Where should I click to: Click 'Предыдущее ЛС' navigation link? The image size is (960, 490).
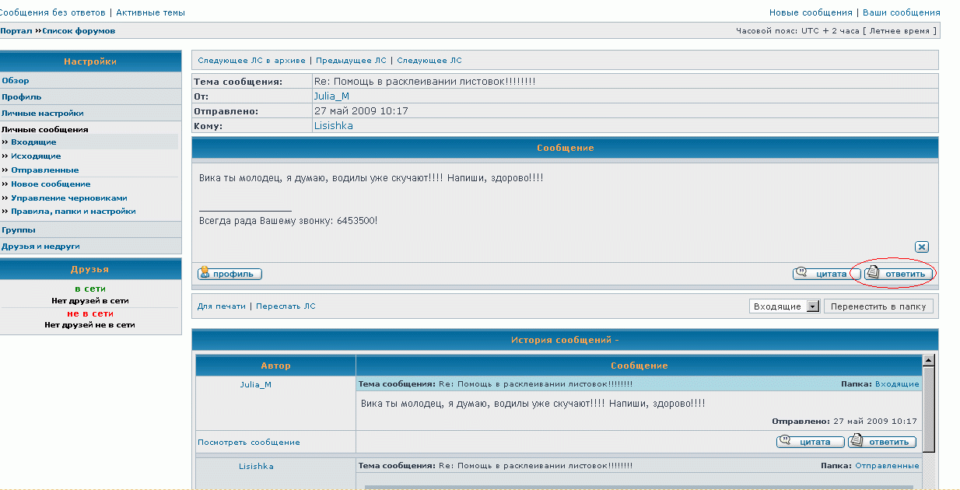tap(351, 61)
